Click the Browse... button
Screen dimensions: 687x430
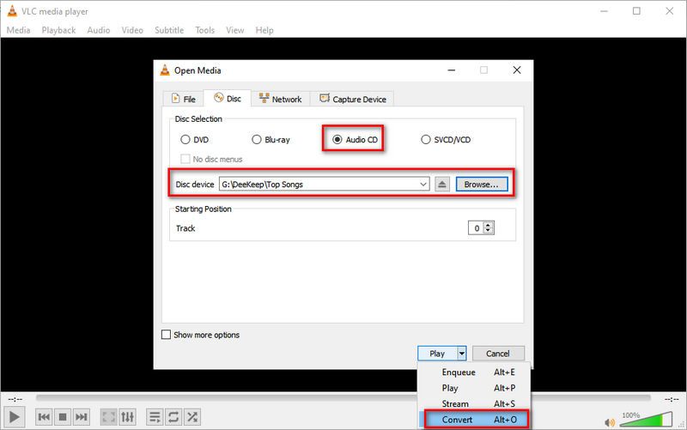point(482,185)
